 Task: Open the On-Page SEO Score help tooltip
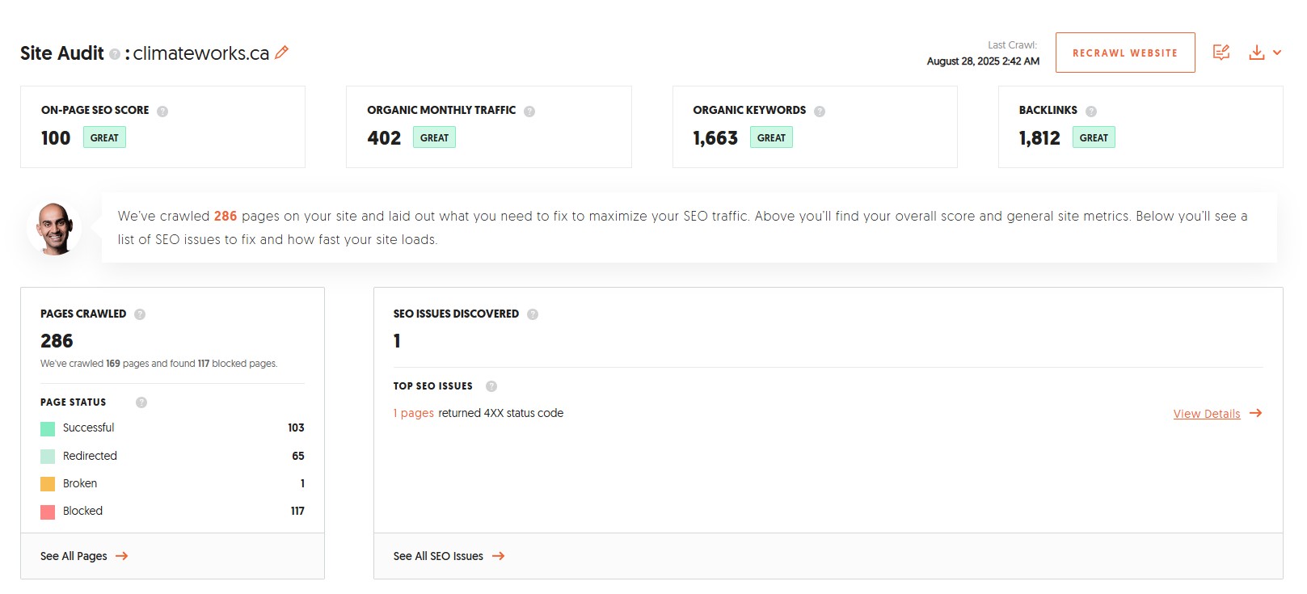point(162,112)
